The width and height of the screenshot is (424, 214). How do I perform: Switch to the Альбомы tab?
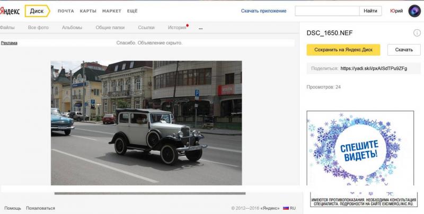(72, 28)
